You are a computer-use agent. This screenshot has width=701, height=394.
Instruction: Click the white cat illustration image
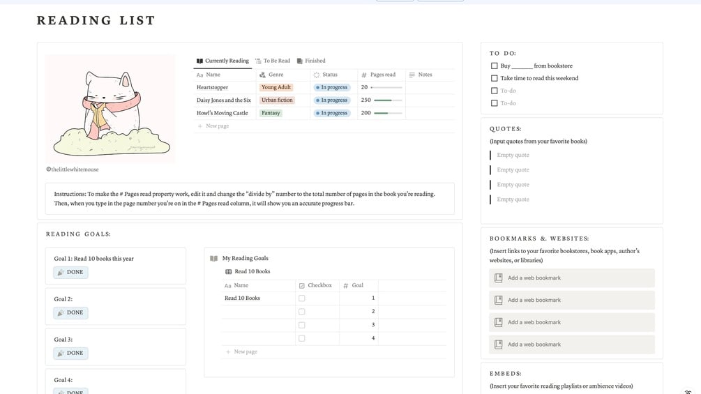coord(110,109)
